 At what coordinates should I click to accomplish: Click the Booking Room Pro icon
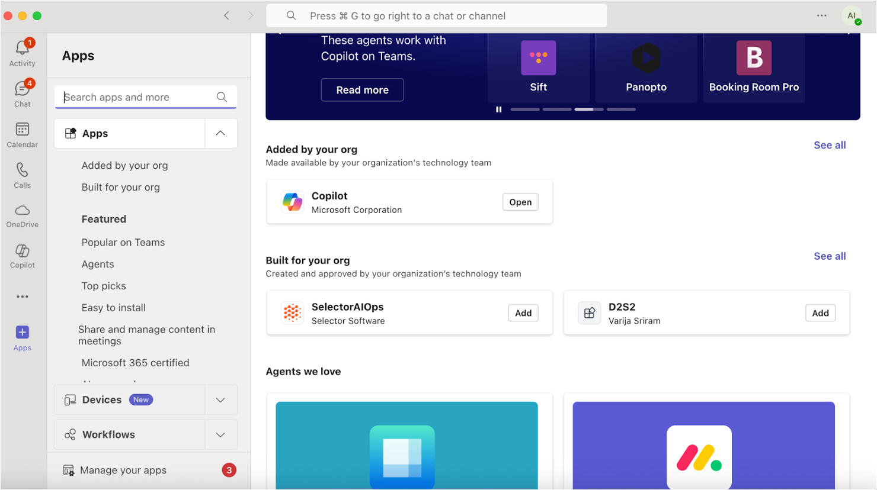coord(754,57)
